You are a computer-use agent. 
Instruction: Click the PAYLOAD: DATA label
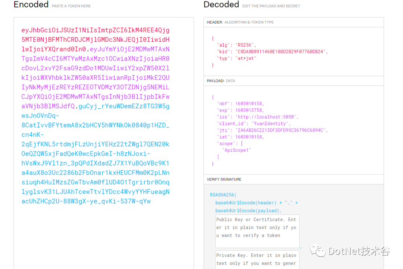click(x=221, y=81)
